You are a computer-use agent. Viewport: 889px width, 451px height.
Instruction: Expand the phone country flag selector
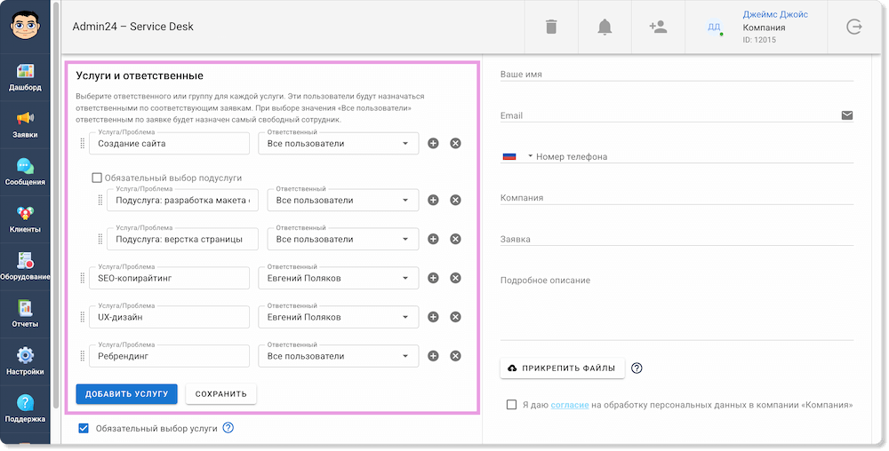(517, 156)
